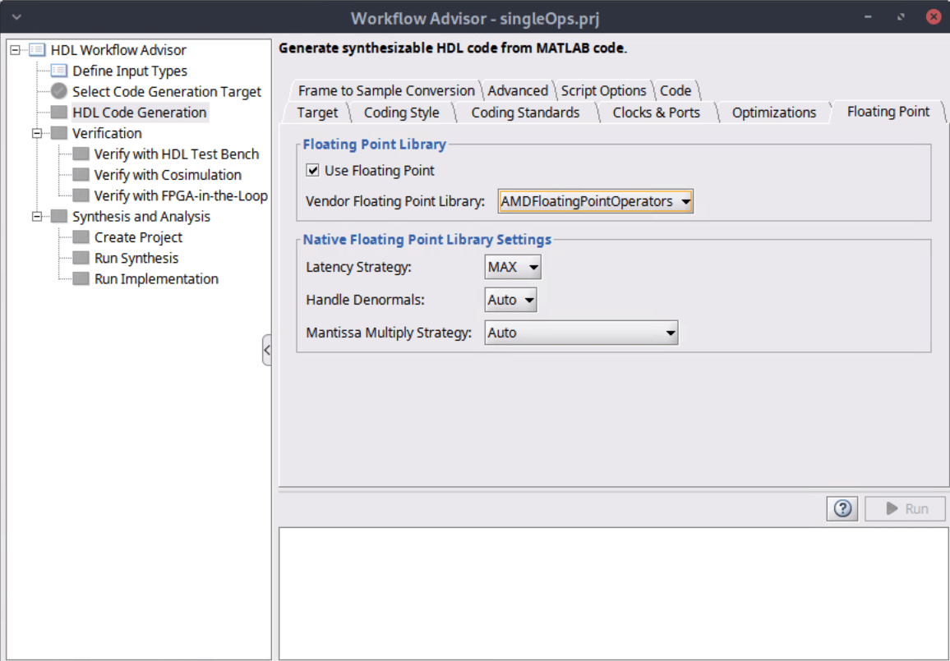Screen dimensions: 950x661
Task: Click the Run button
Action: coord(905,508)
